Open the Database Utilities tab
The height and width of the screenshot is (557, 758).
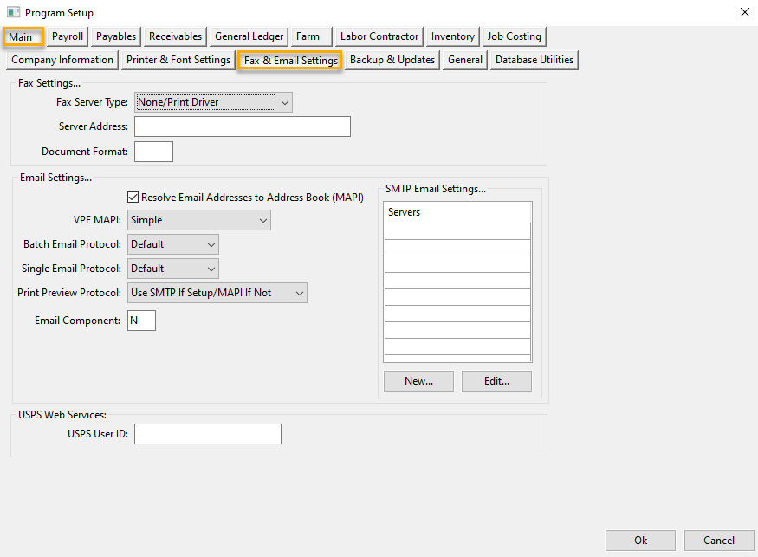click(x=534, y=60)
